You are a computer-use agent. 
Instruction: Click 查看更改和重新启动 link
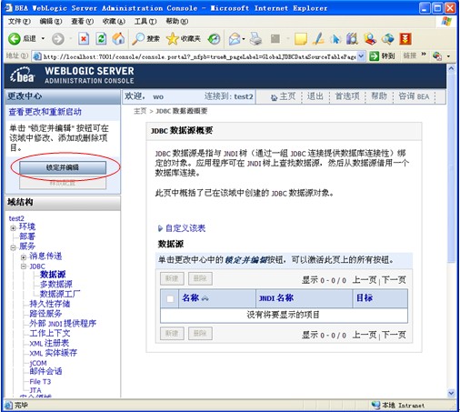coord(45,112)
